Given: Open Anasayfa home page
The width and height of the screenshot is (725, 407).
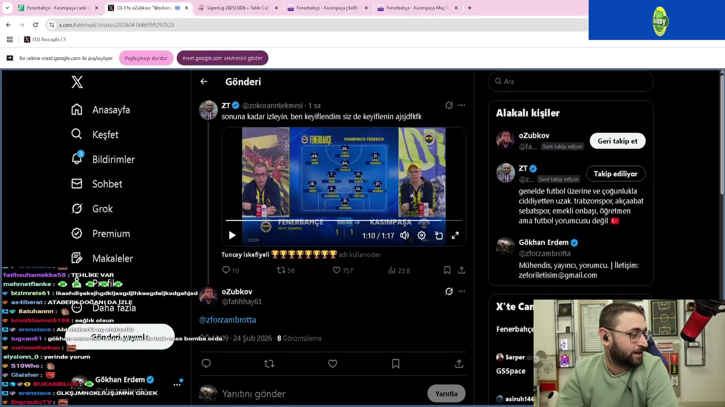Looking at the screenshot, I should (101, 110).
